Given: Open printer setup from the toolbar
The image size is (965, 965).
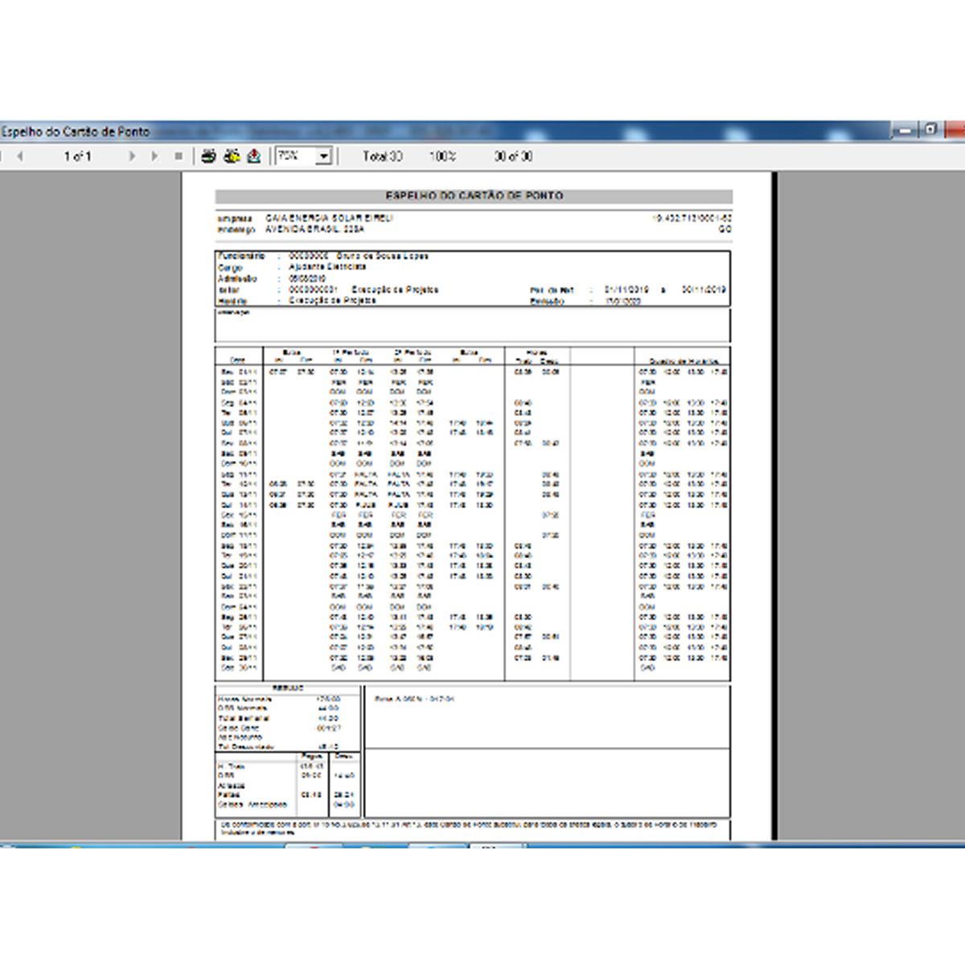Looking at the screenshot, I should pyautogui.click(x=232, y=156).
